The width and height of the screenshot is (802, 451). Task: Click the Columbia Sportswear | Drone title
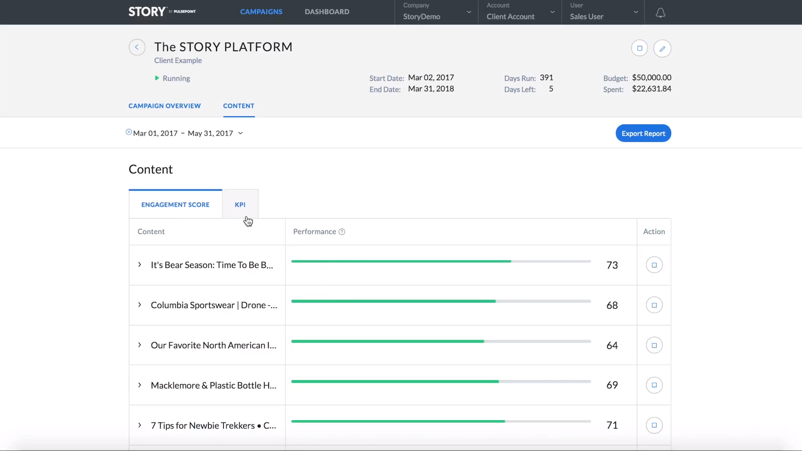tap(214, 305)
